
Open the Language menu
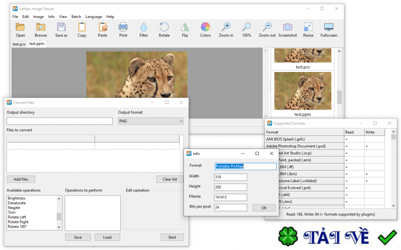(93, 16)
